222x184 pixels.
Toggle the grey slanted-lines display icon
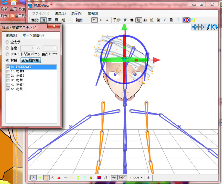65,177
